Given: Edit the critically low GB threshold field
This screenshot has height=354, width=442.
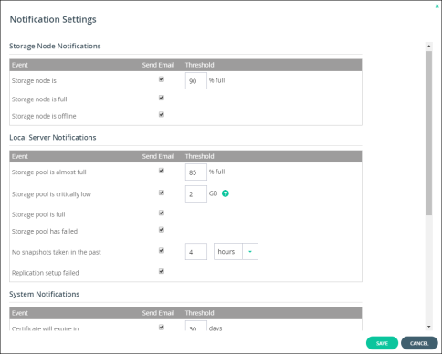Looking at the screenshot, I should 196,194.
